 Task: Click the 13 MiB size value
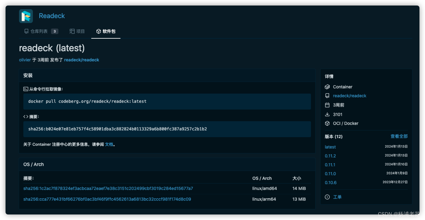click(299, 199)
